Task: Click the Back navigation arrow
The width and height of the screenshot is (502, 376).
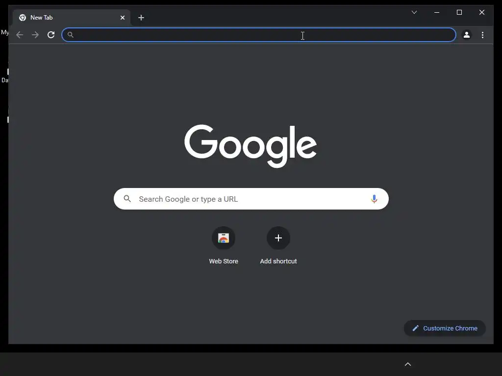Action: (20, 35)
